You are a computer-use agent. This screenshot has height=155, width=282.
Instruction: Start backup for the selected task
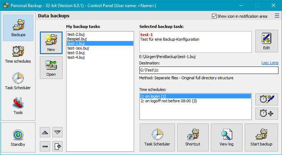coord(261,137)
